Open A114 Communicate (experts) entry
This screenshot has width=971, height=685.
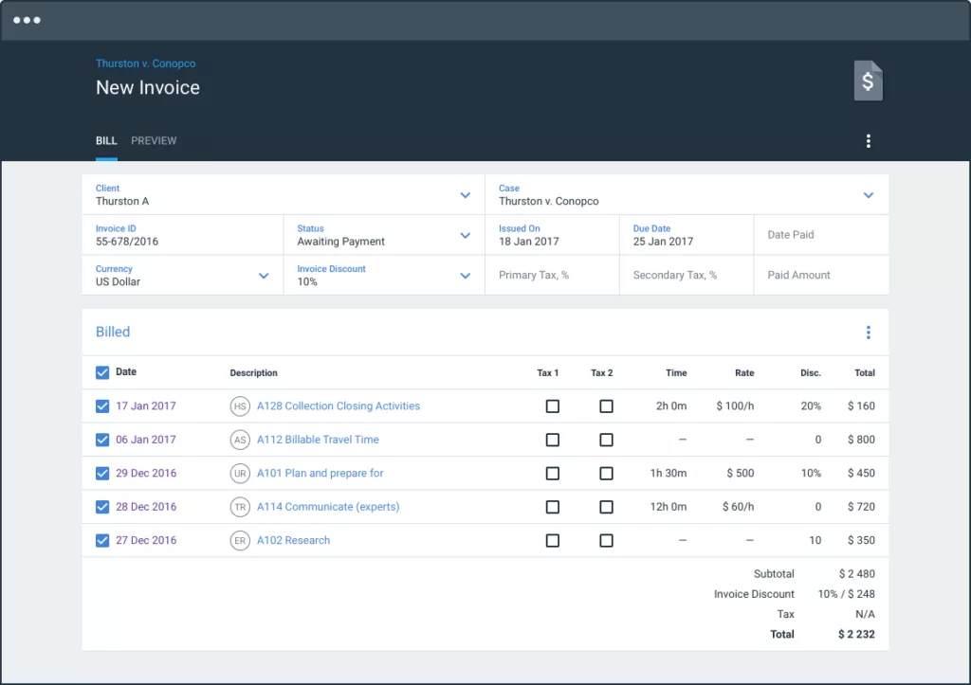328,507
